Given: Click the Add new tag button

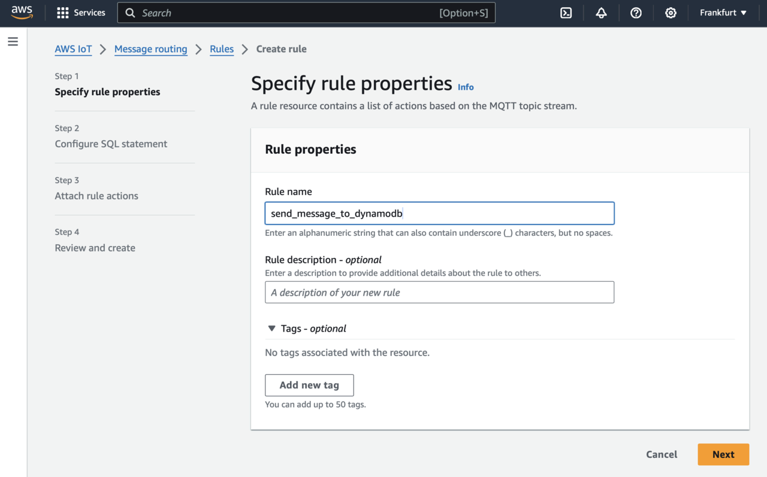Looking at the screenshot, I should (x=309, y=385).
